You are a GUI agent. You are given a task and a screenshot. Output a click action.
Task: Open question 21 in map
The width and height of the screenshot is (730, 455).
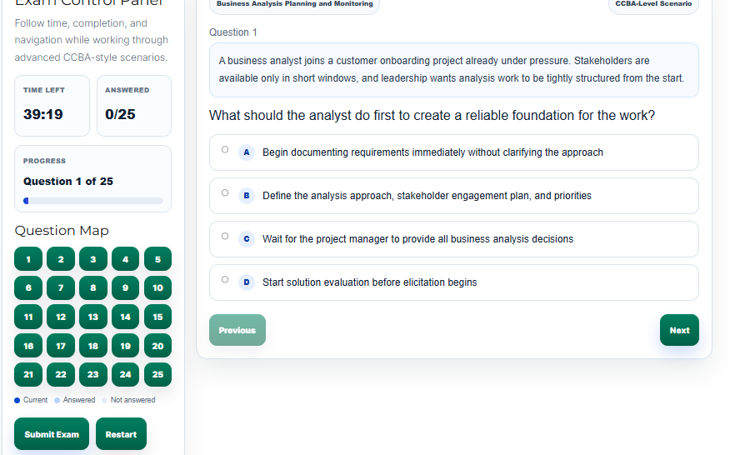(28, 375)
